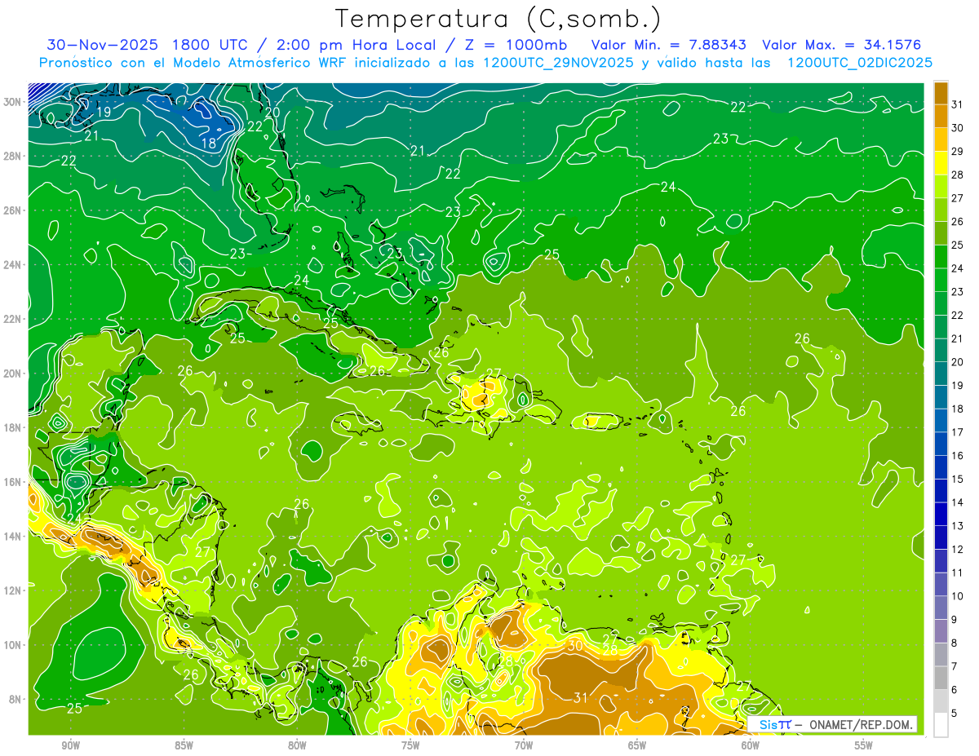Click legend color band between 13 and 14
The width and height of the screenshot is (979, 756).
tap(941, 515)
